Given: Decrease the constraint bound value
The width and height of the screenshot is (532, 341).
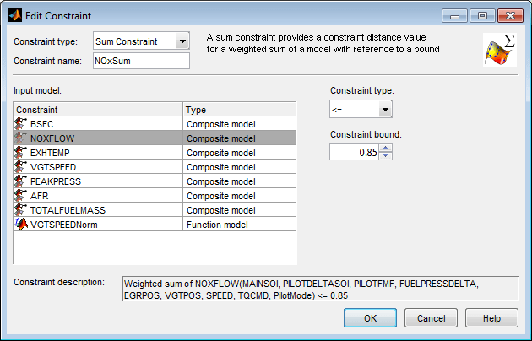Looking at the screenshot, I should click(386, 156).
